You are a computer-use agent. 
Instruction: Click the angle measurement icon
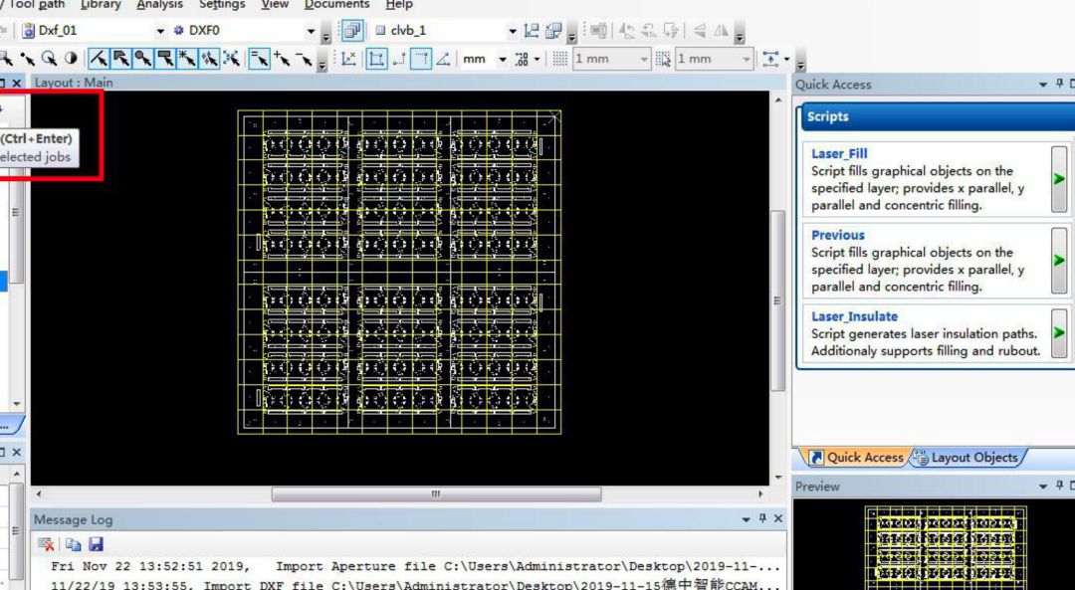coord(444,59)
